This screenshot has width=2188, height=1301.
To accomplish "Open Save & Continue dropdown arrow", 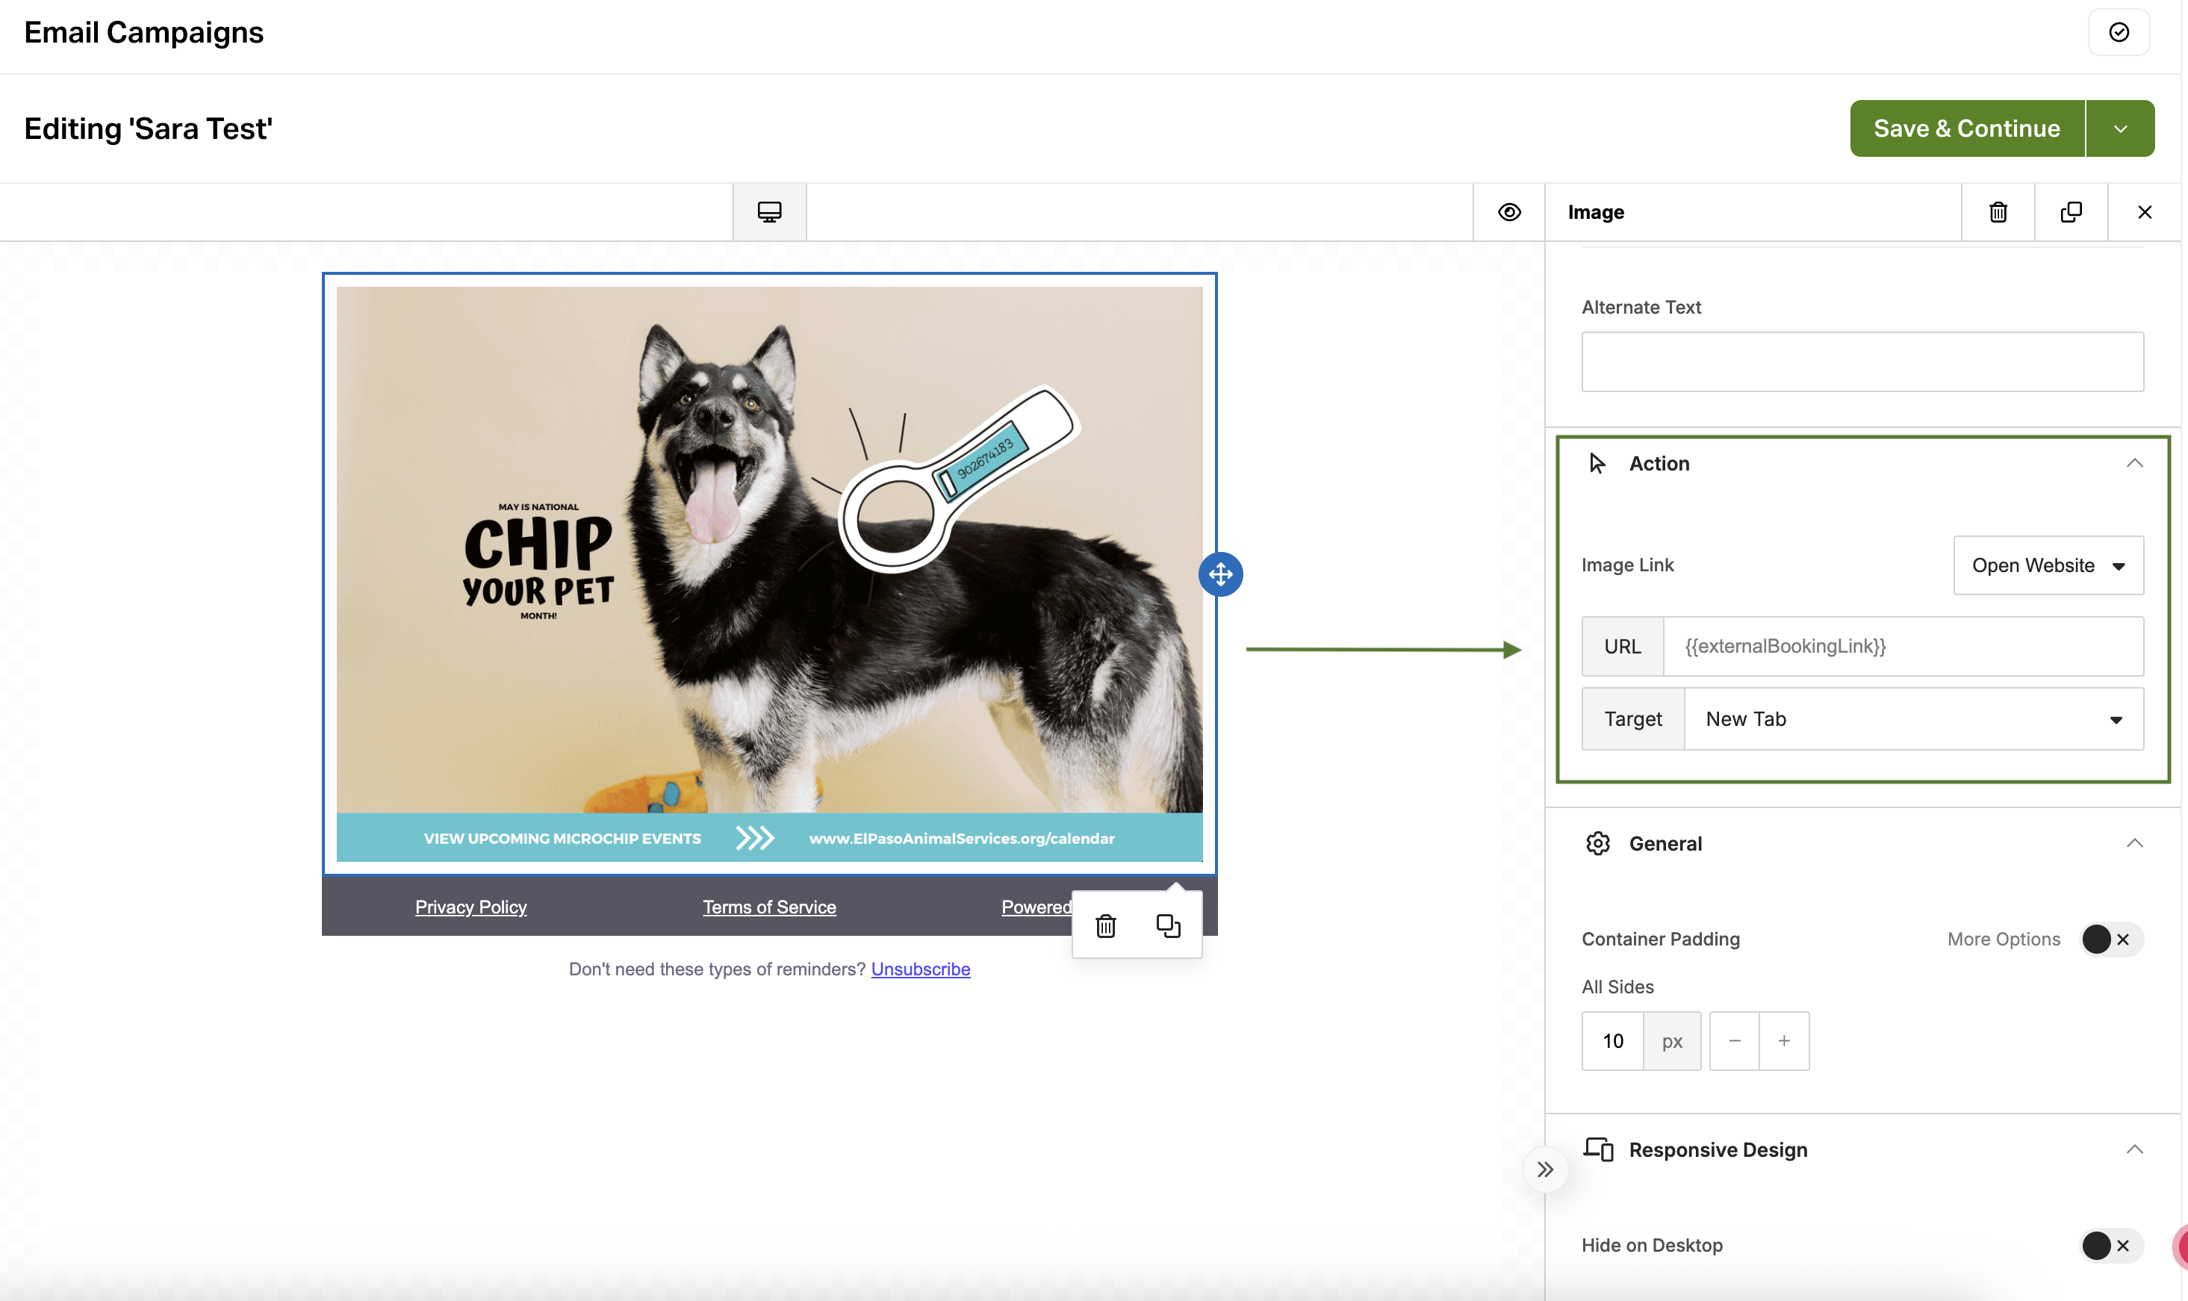I will coord(2119,129).
